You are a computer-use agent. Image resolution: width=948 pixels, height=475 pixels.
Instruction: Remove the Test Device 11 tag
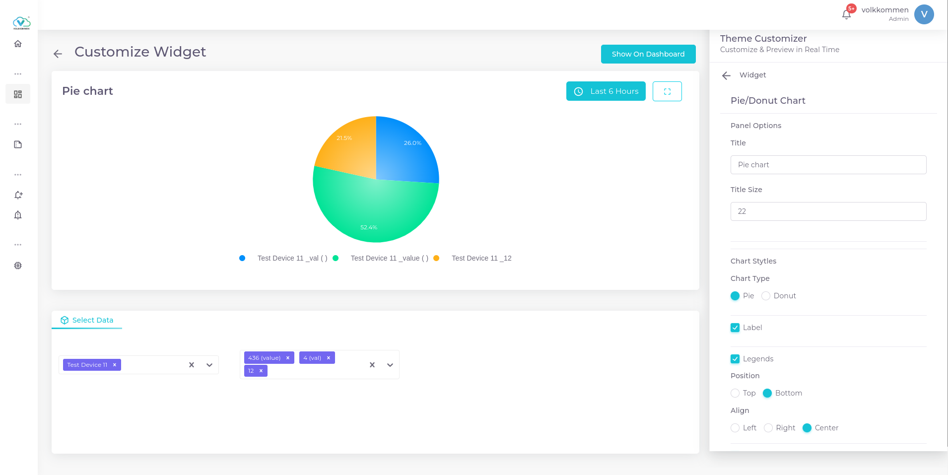[x=115, y=365]
